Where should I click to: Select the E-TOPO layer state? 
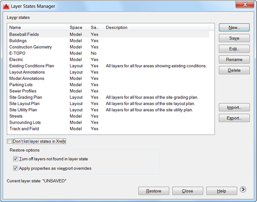click(x=108, y=53)
